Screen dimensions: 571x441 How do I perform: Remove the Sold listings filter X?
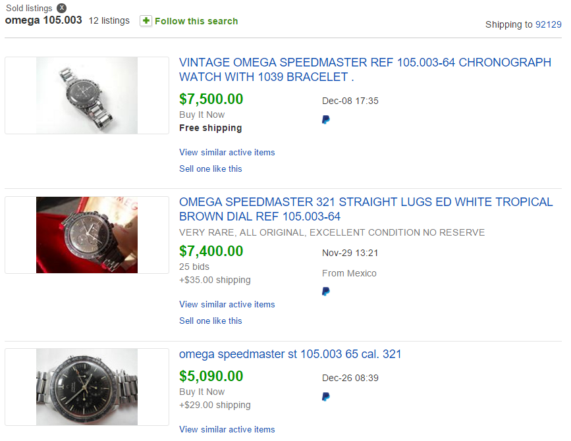click(61, 8)
